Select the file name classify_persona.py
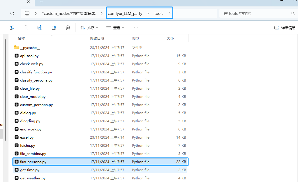 tap(36, 80)
